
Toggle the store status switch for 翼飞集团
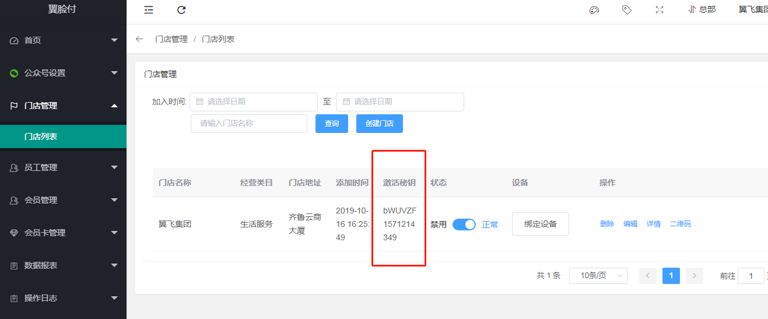464,224
